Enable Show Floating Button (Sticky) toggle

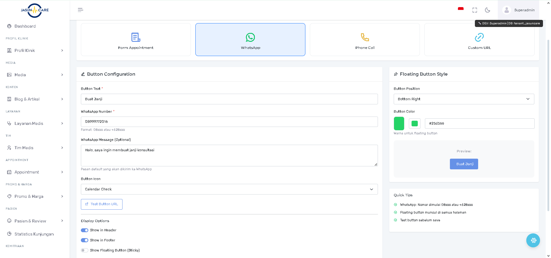click(85, 250)
